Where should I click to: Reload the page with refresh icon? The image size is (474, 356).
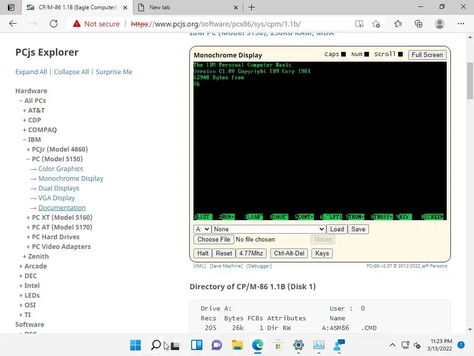[x=54, y=24]
